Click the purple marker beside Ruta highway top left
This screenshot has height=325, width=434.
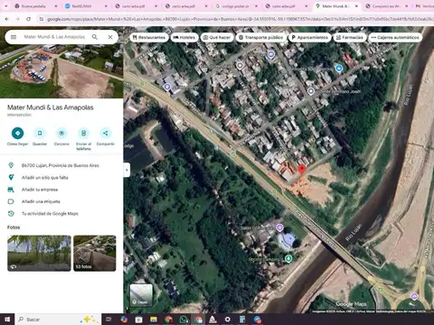coord(167,87)
